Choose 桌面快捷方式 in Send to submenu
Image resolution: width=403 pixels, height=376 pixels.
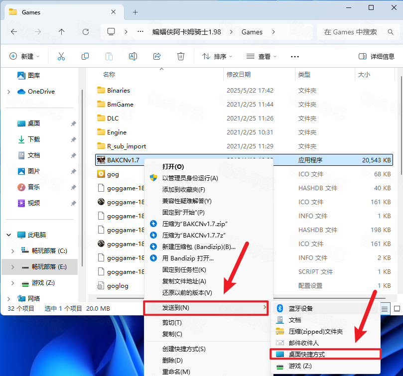(325, 354)
